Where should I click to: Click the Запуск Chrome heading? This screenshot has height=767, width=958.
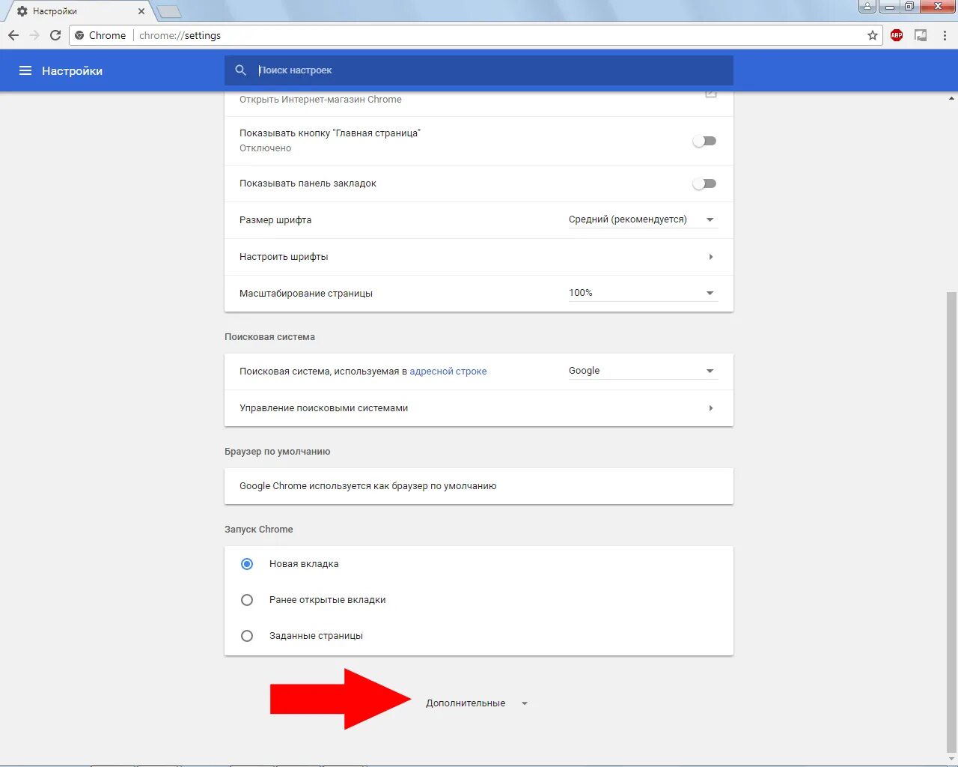[x=258, y=530]
